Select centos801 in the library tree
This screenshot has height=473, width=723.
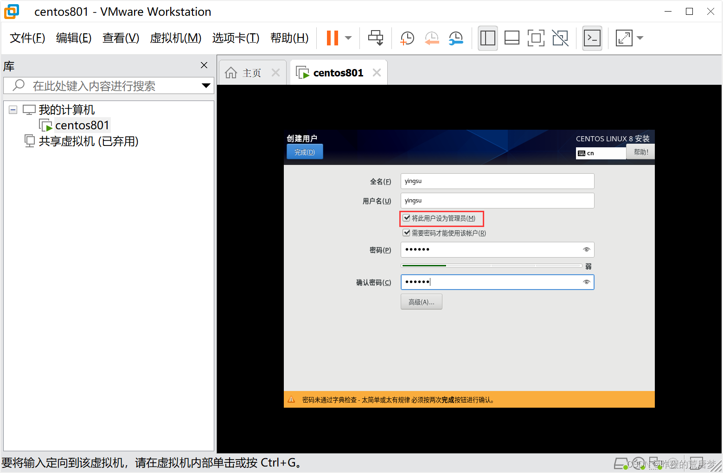(82, 125)
